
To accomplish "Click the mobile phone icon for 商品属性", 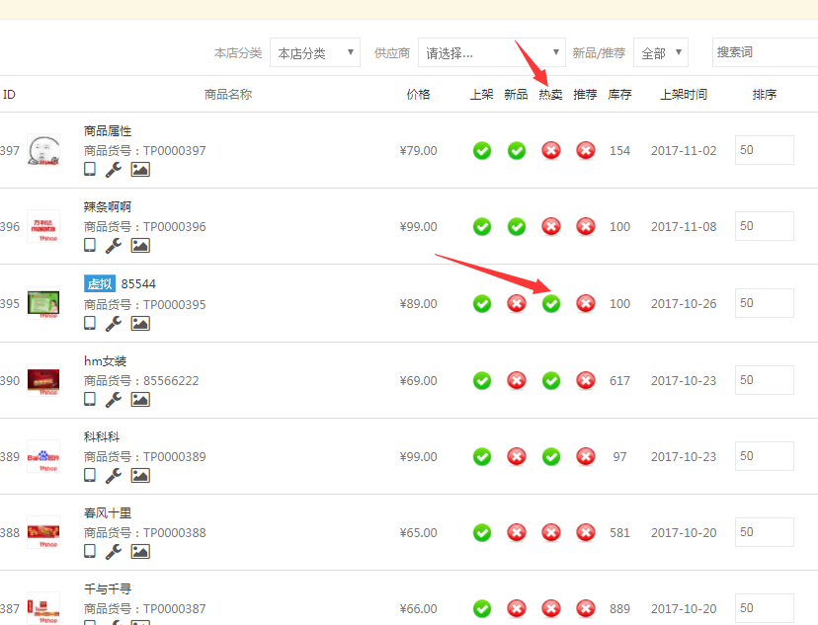I will tap(90, 169).
